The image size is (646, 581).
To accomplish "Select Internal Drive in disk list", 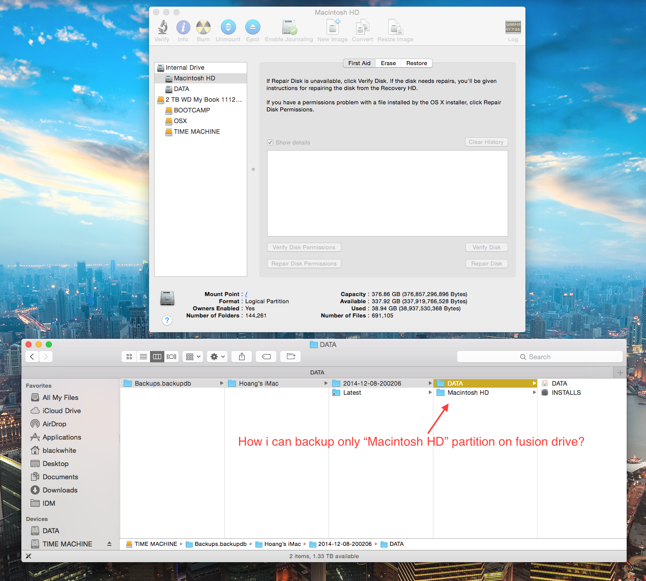I will (200, 68).
